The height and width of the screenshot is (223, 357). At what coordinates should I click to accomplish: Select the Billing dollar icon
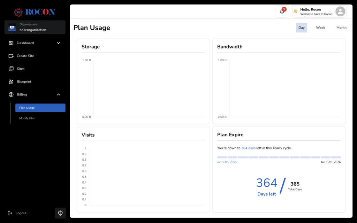tap(10, 94)
